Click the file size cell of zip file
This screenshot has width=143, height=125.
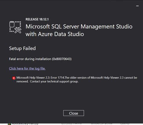click(x=125, y=124)
